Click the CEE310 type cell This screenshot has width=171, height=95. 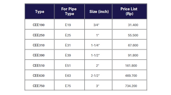pyautogui.click(x=39, y=44)
